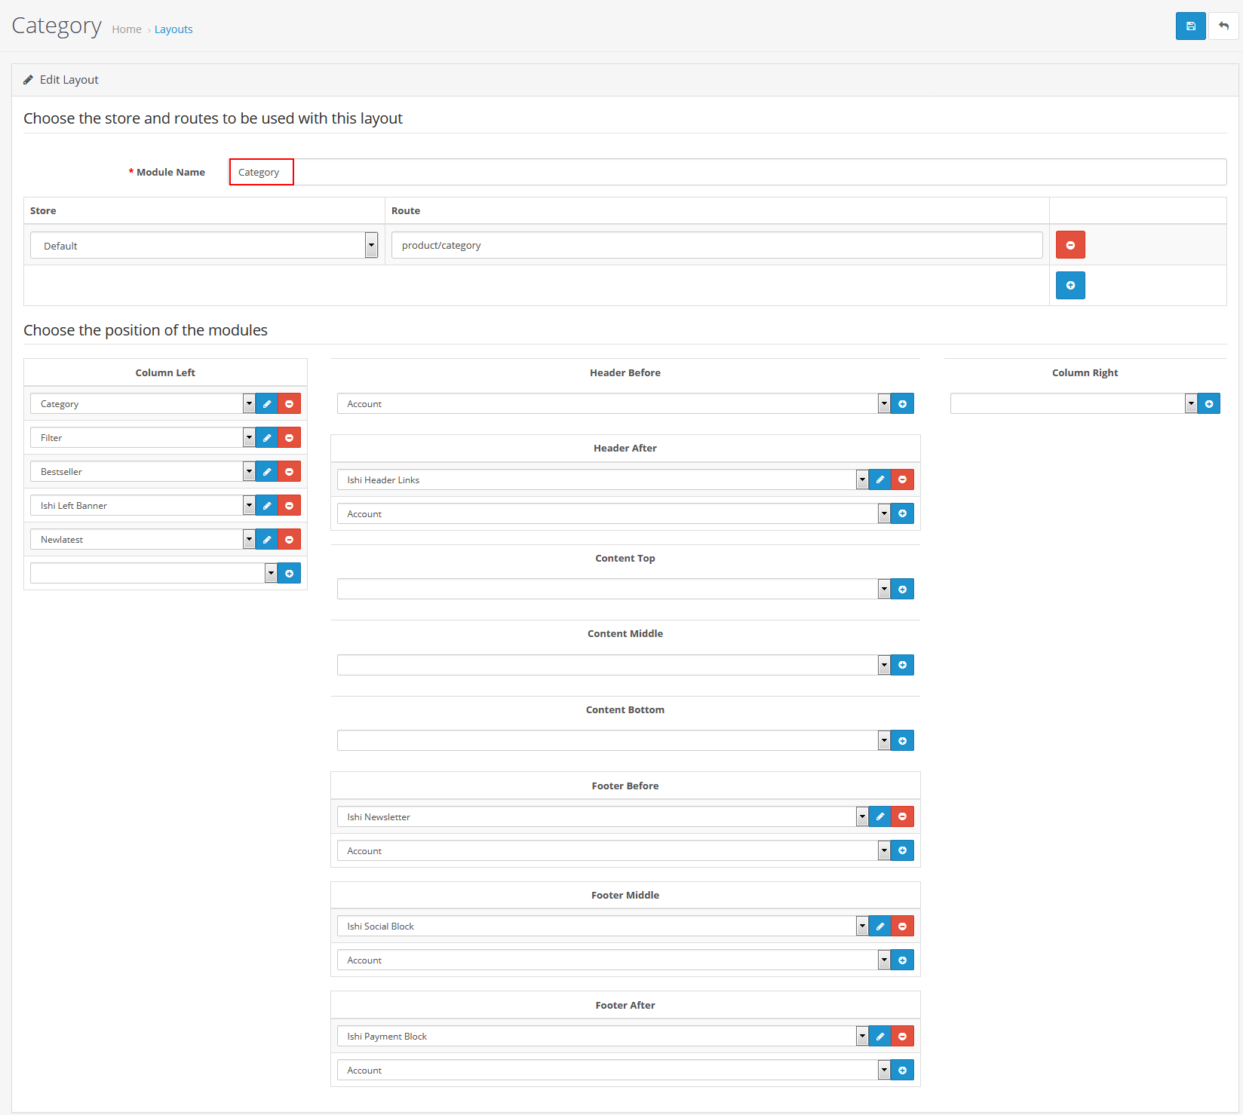Image resolution: width=1243 pixels, height=1115 pixels.
Task: Add a new route row
Action: coord(1070,286)
